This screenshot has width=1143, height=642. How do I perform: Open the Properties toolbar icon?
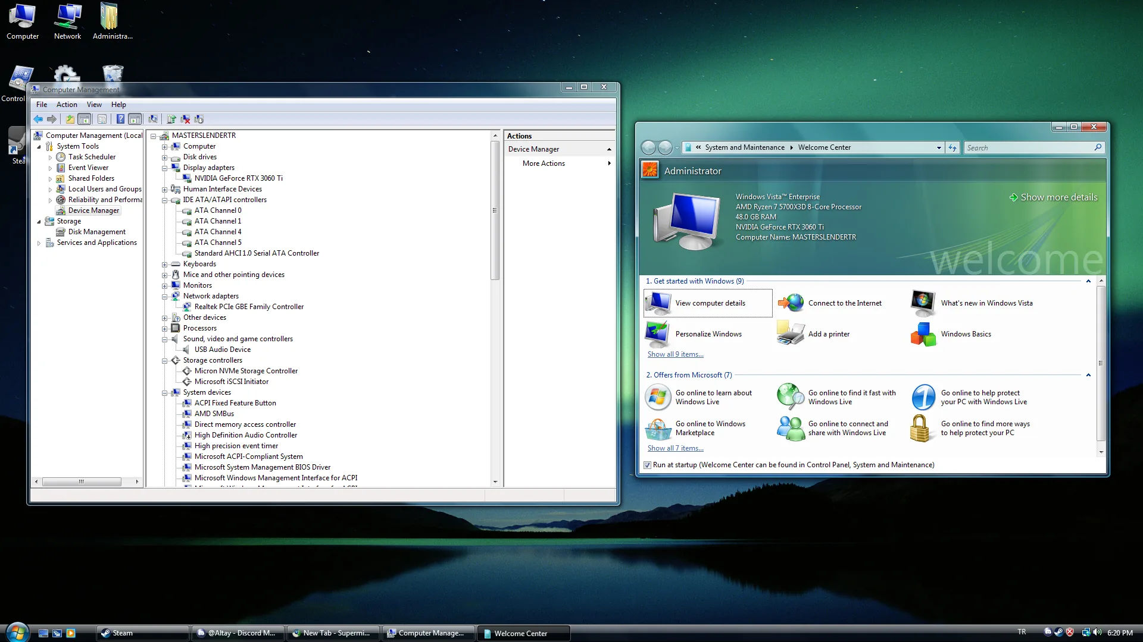point(102,119)
